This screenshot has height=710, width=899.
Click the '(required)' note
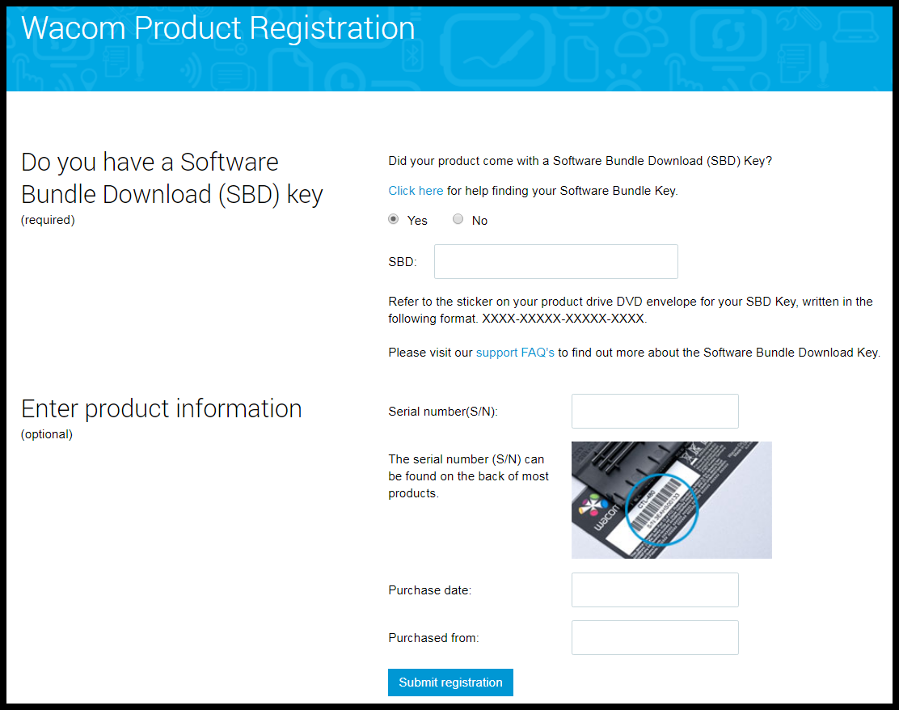point(48,220)
